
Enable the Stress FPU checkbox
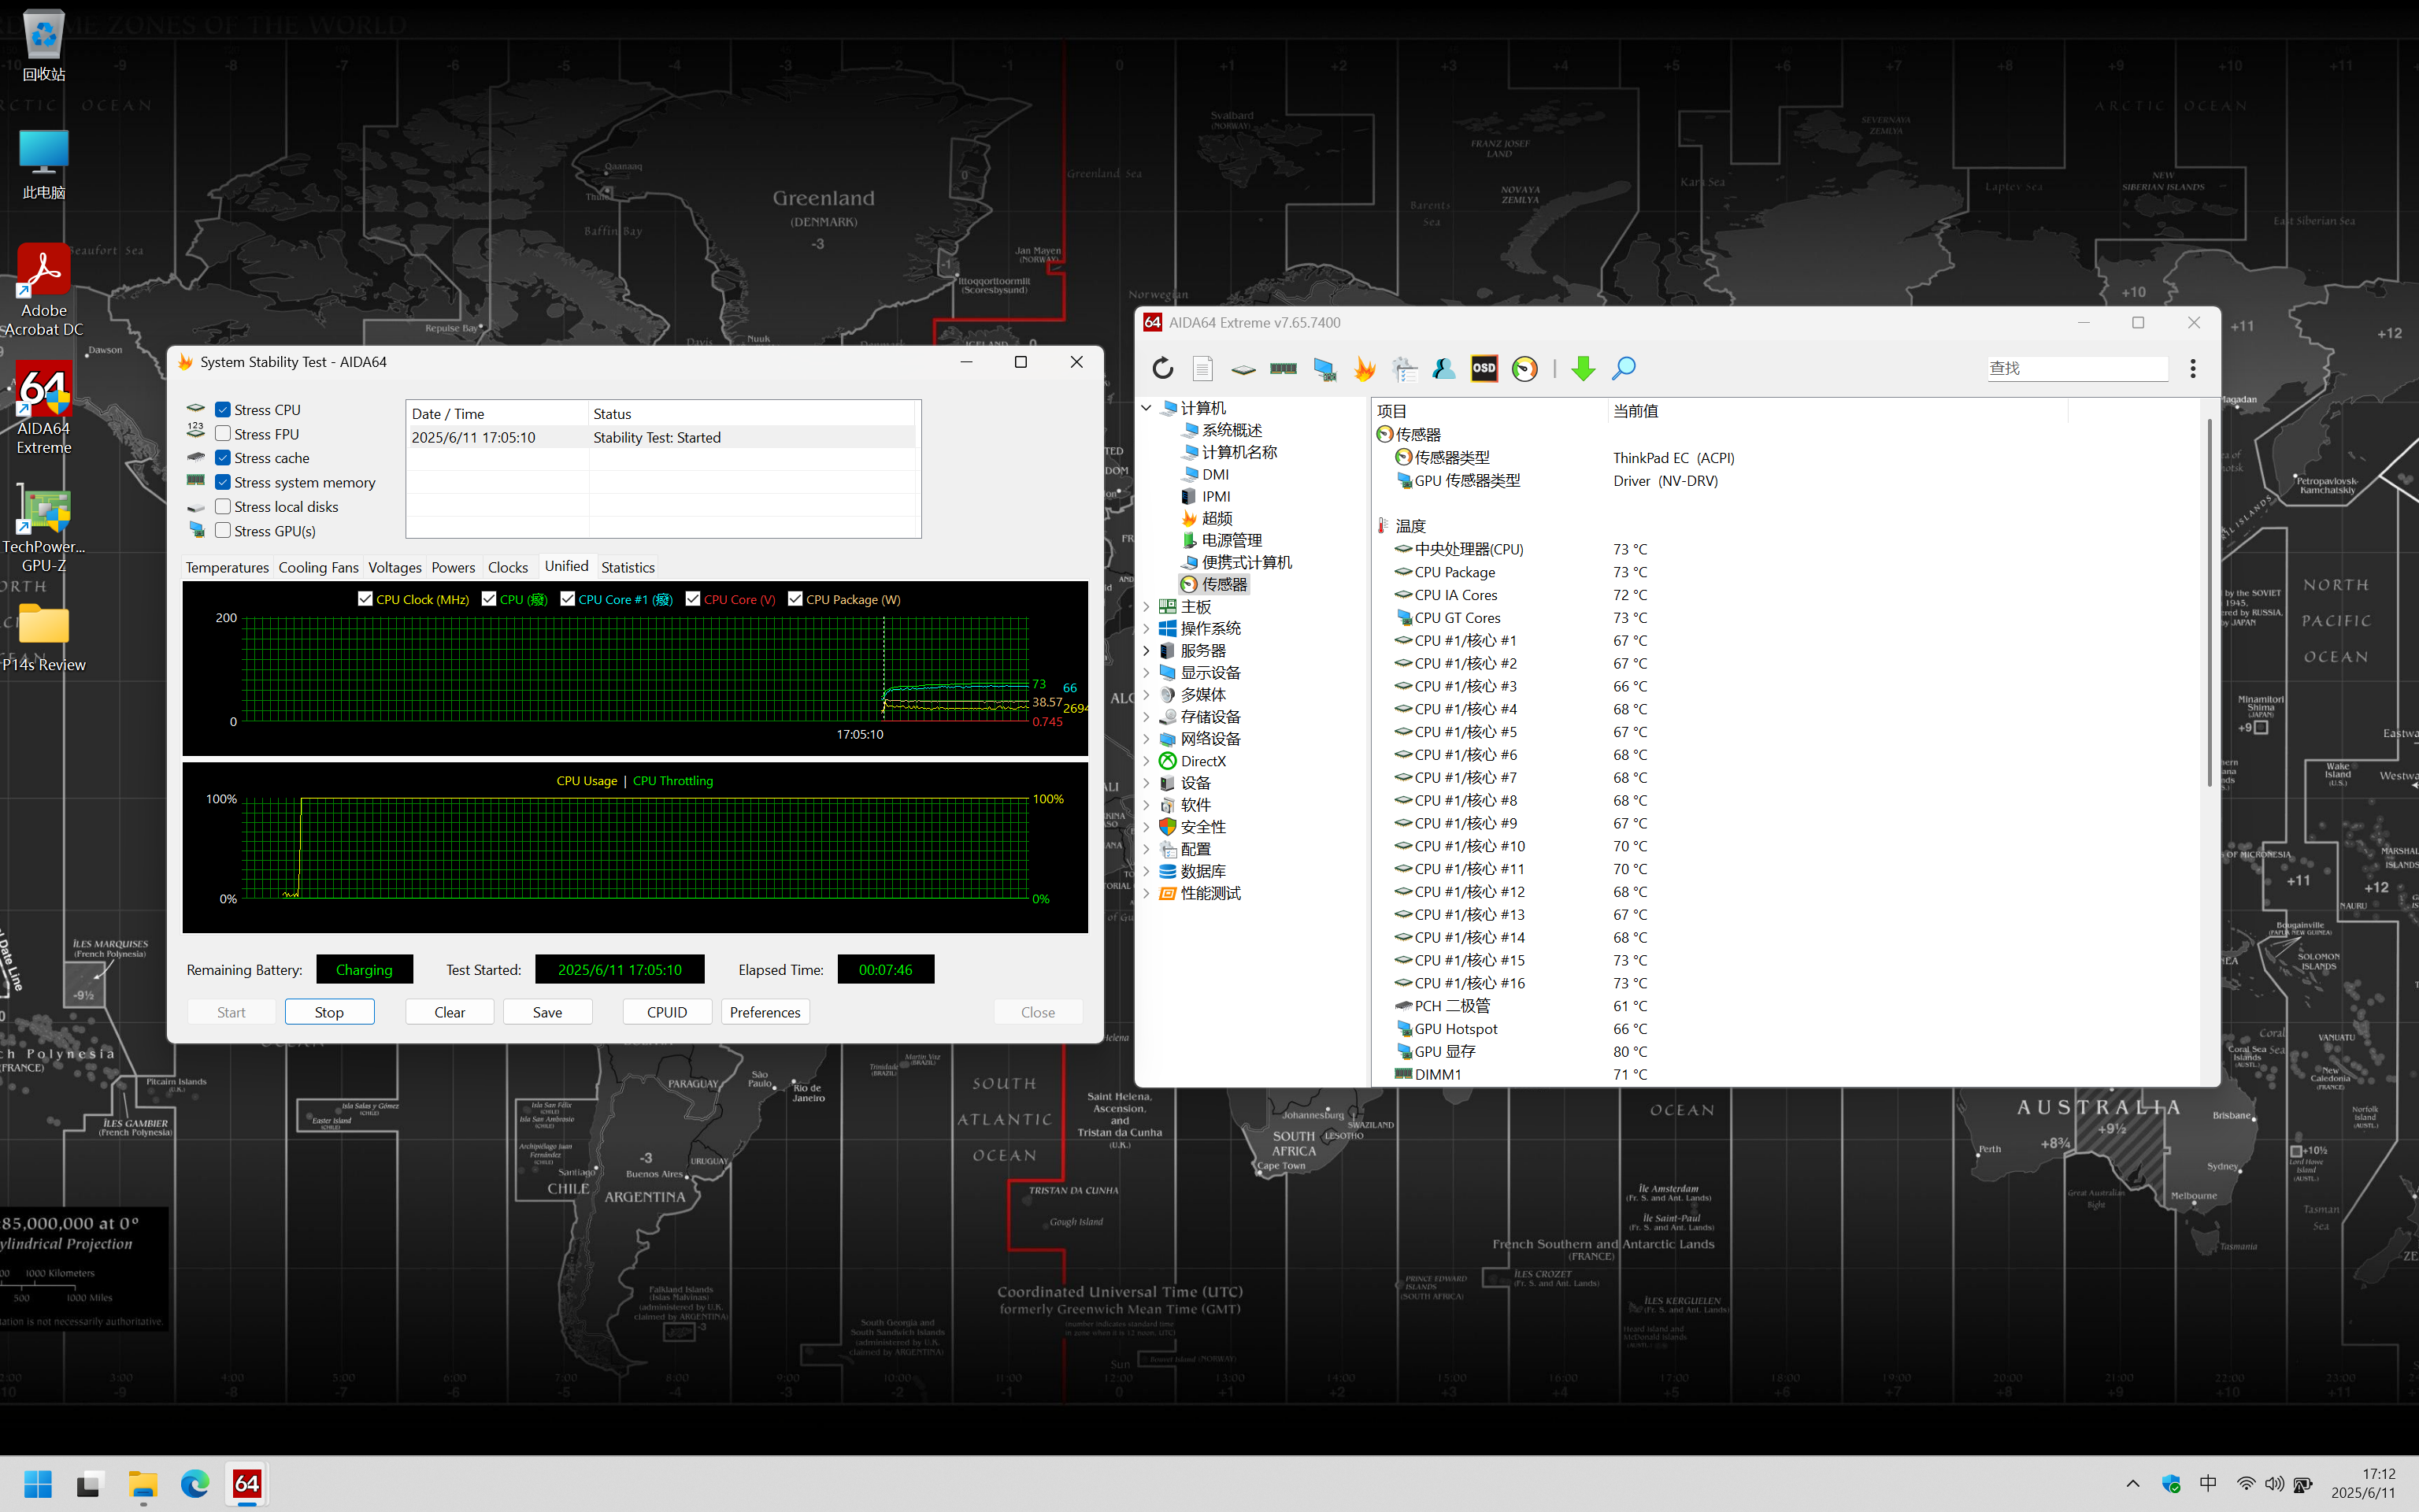tap(223, 434)
